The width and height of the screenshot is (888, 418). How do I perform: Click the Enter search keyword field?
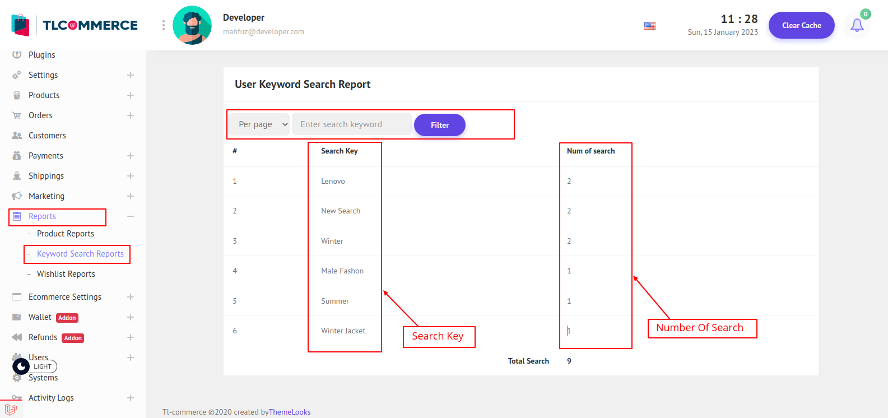point(351,124)
